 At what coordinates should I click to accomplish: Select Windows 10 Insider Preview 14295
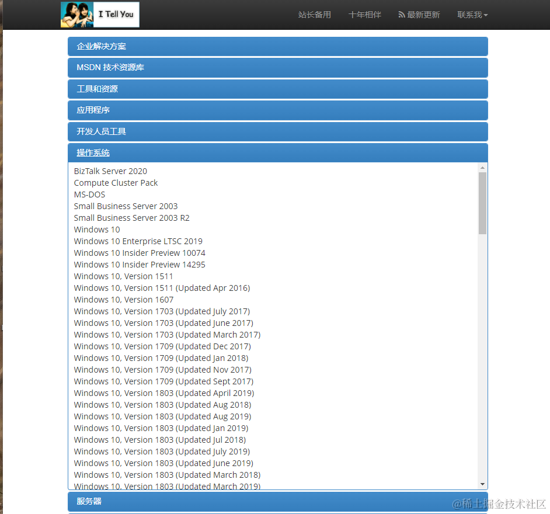coord(140,265)
